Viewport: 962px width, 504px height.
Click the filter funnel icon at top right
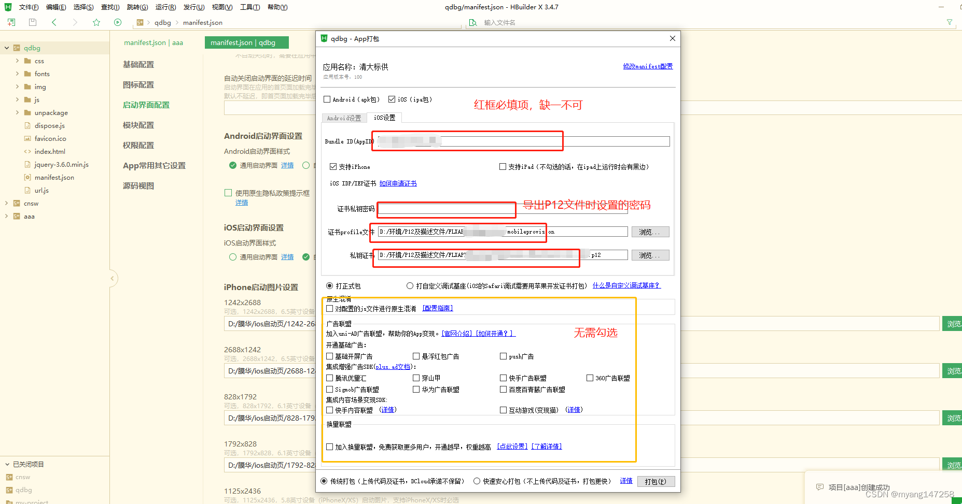click(x=950, y=22)
